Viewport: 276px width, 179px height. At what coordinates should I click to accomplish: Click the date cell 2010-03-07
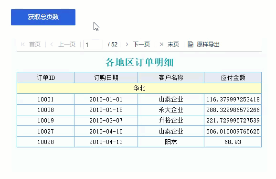point(106,121)
